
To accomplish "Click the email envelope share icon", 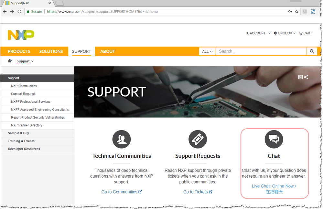I will [300, 77].
